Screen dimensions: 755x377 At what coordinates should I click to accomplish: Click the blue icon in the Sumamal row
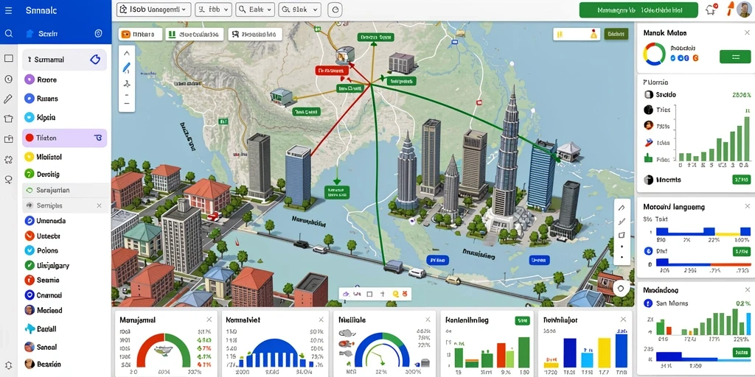[95, 59]
